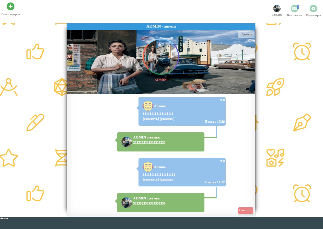Click the red ADMIN username under profile picture
The width and height of the screenshot is (323, 229).
click(x=160, y=80)
